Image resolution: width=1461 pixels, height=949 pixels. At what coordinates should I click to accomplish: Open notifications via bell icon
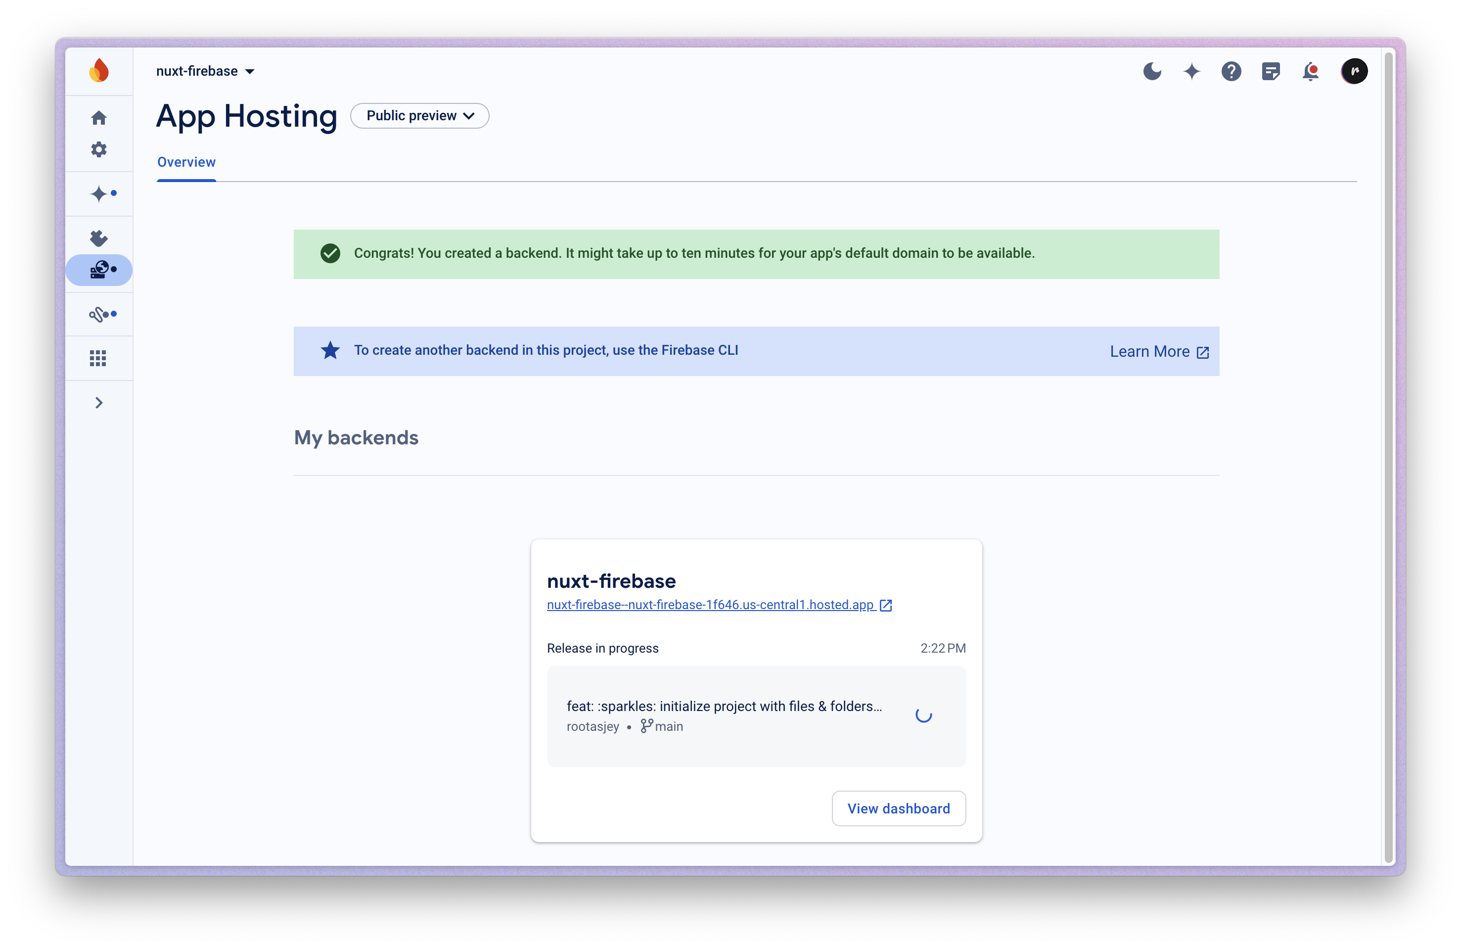pyautogui.click(x=1311, y=71)
